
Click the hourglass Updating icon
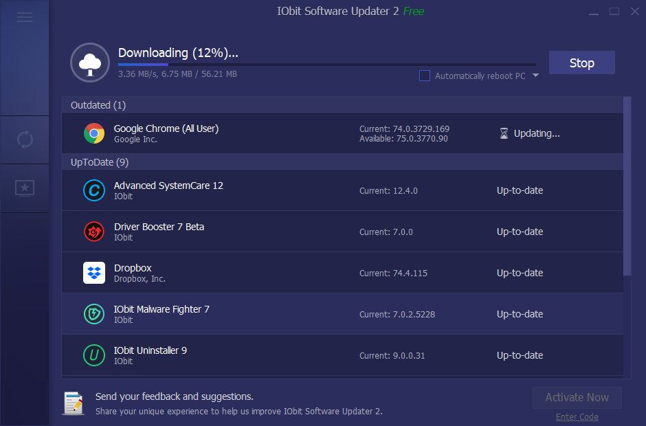(504, 133)
